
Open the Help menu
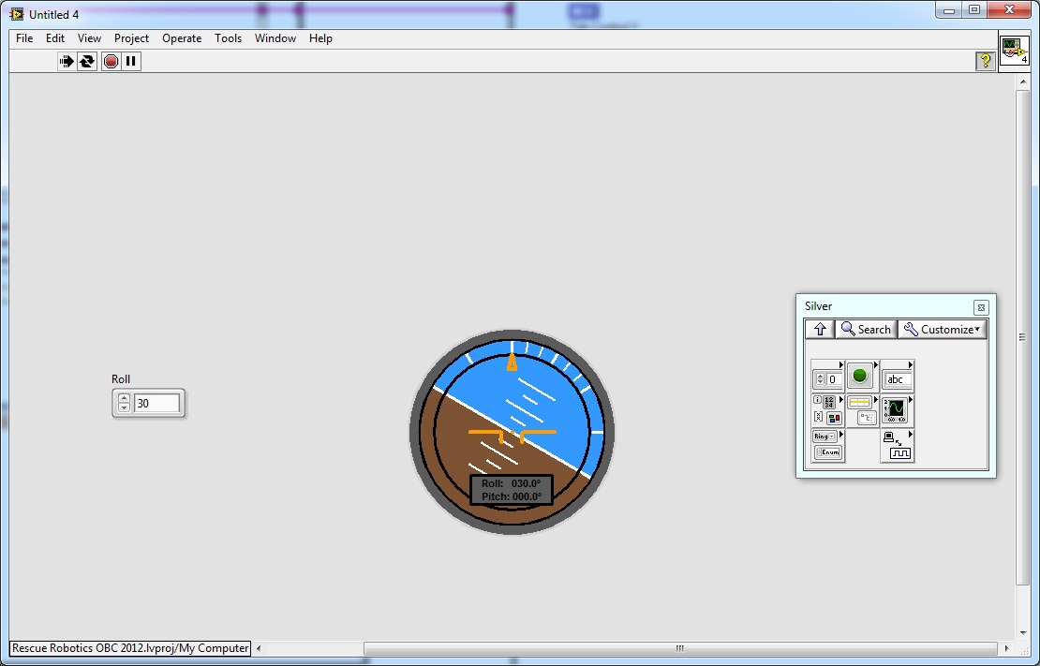(x=320, y=38)
